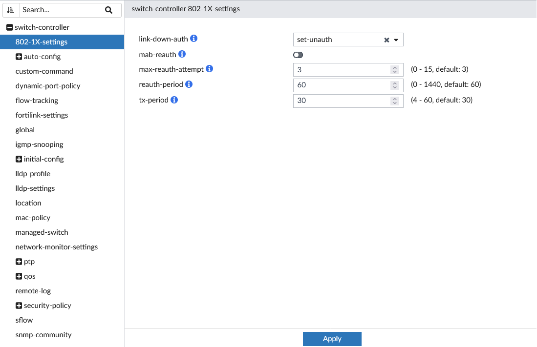Increment max-reauth-attempt with the up stepper
537x347 pixels.
(x=395, y=67)
